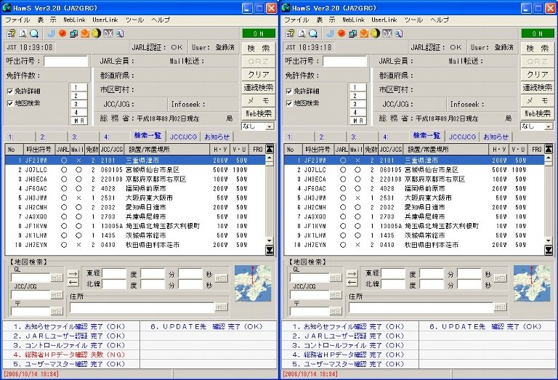Click the yellow moon icon in the 18:39:08 window
Image resolution: width=558 pixels, height=380 pixels.
click(x=97, y=33)
